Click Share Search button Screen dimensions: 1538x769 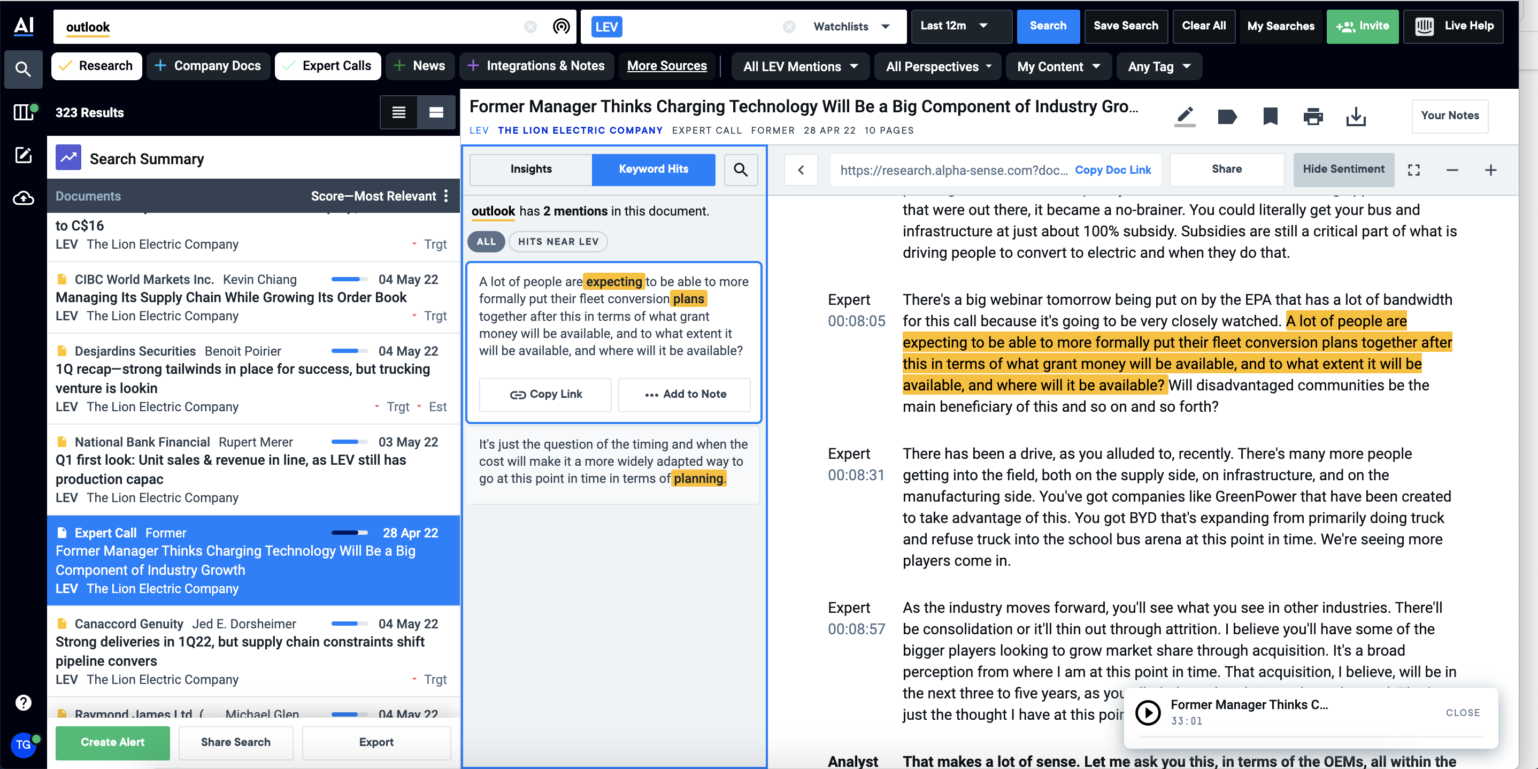pyautogui.click(x=235, y=743)
